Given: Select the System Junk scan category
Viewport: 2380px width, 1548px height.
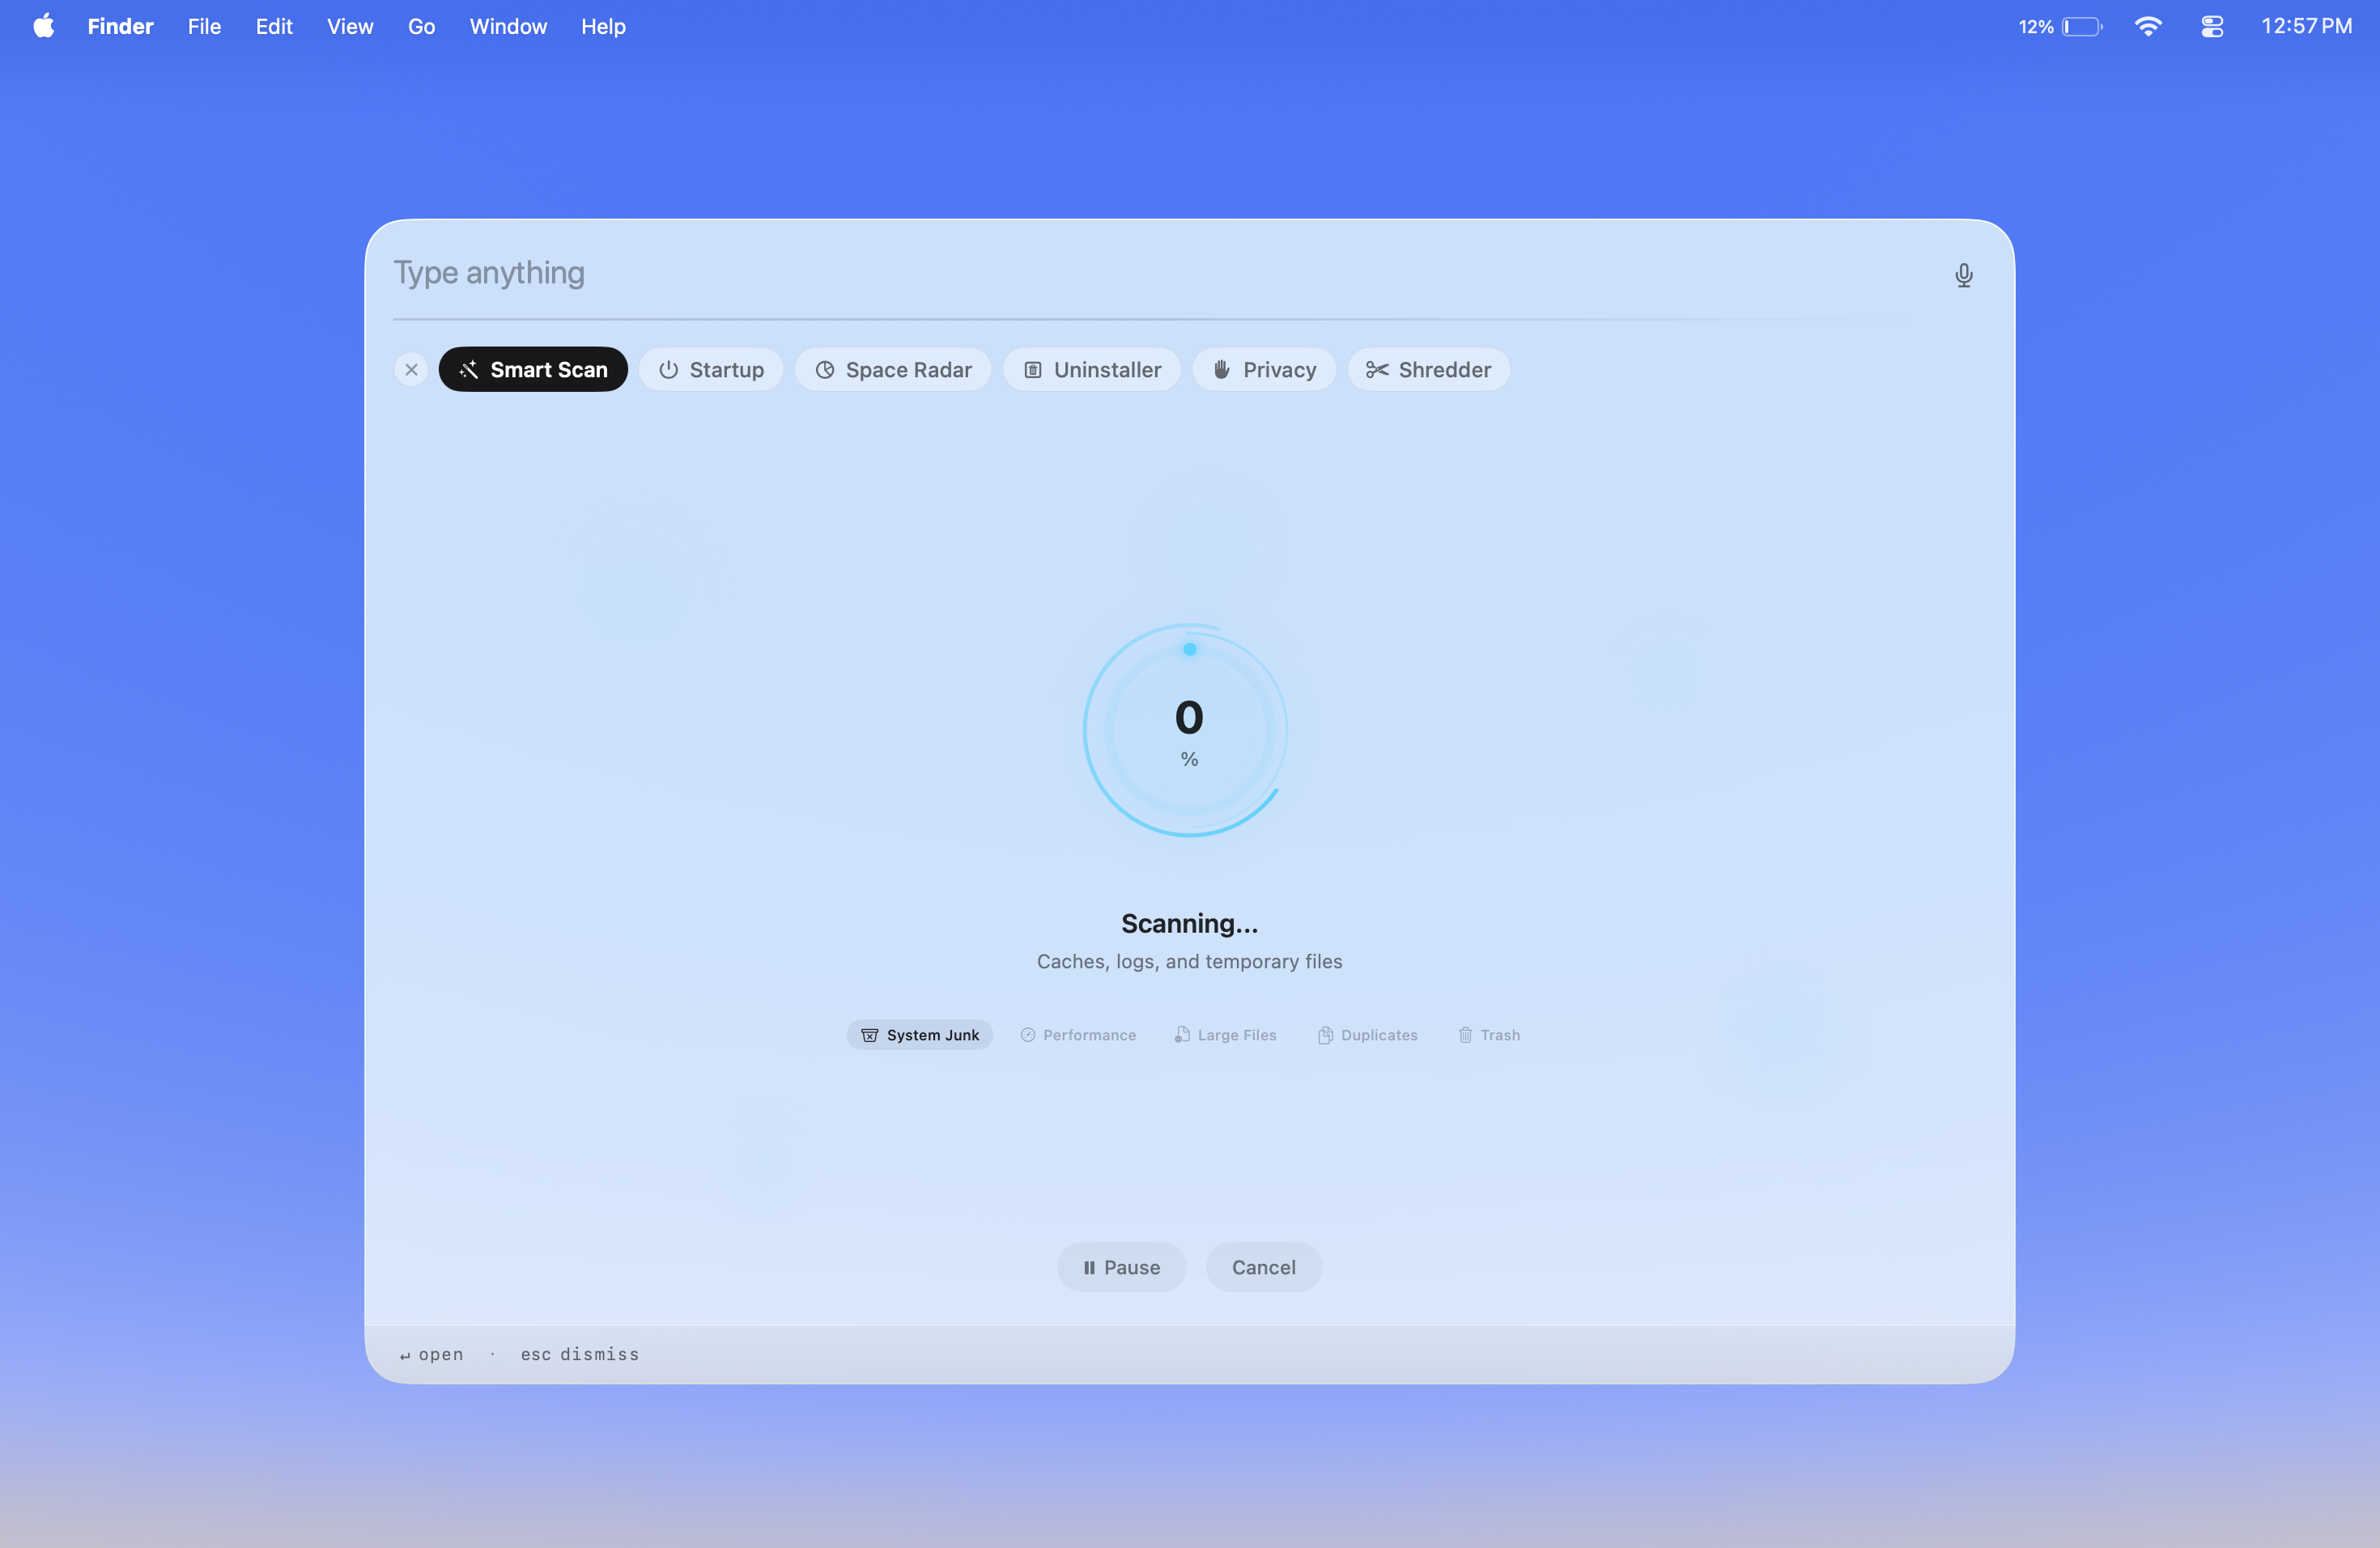Looking at the screenshot, I should (920, 1035).
